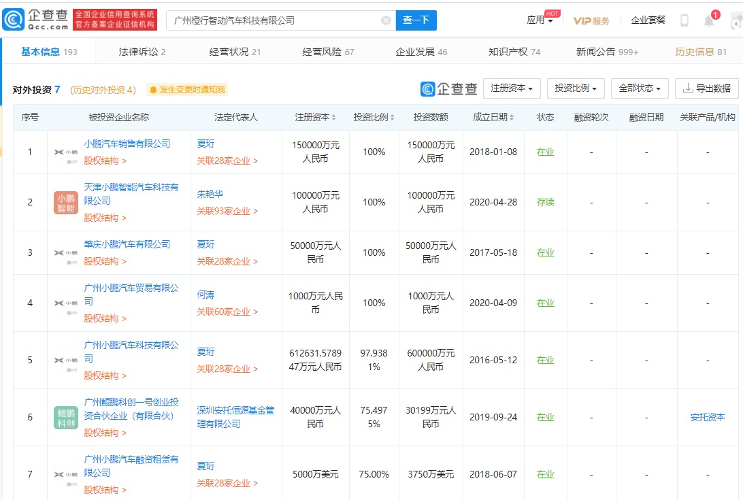Click the 广州小鹏汽车贸易 company logo
Viewport: 743px width, 500px height.
66,303
